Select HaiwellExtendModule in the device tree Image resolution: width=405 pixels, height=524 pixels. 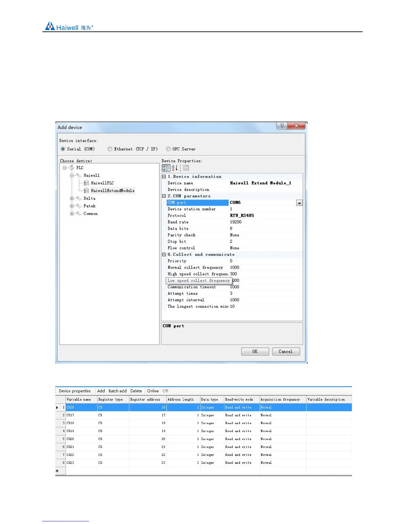tap(112, 191)
